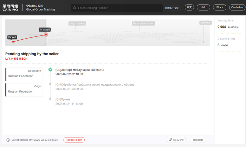This screenshot has width=246, height=147.
Task: Click the search magnifier icon
Action: point(75,8)
